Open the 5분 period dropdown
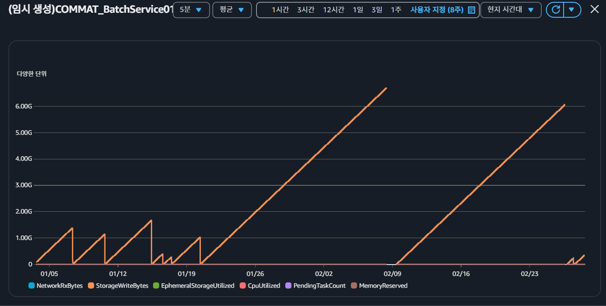This screenshot has height=306, width=606. 191,10
